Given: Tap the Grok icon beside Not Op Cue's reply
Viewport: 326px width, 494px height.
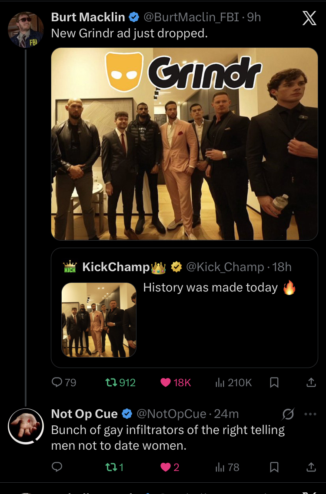Looking at the screenshot, I should tap(287, 414).
